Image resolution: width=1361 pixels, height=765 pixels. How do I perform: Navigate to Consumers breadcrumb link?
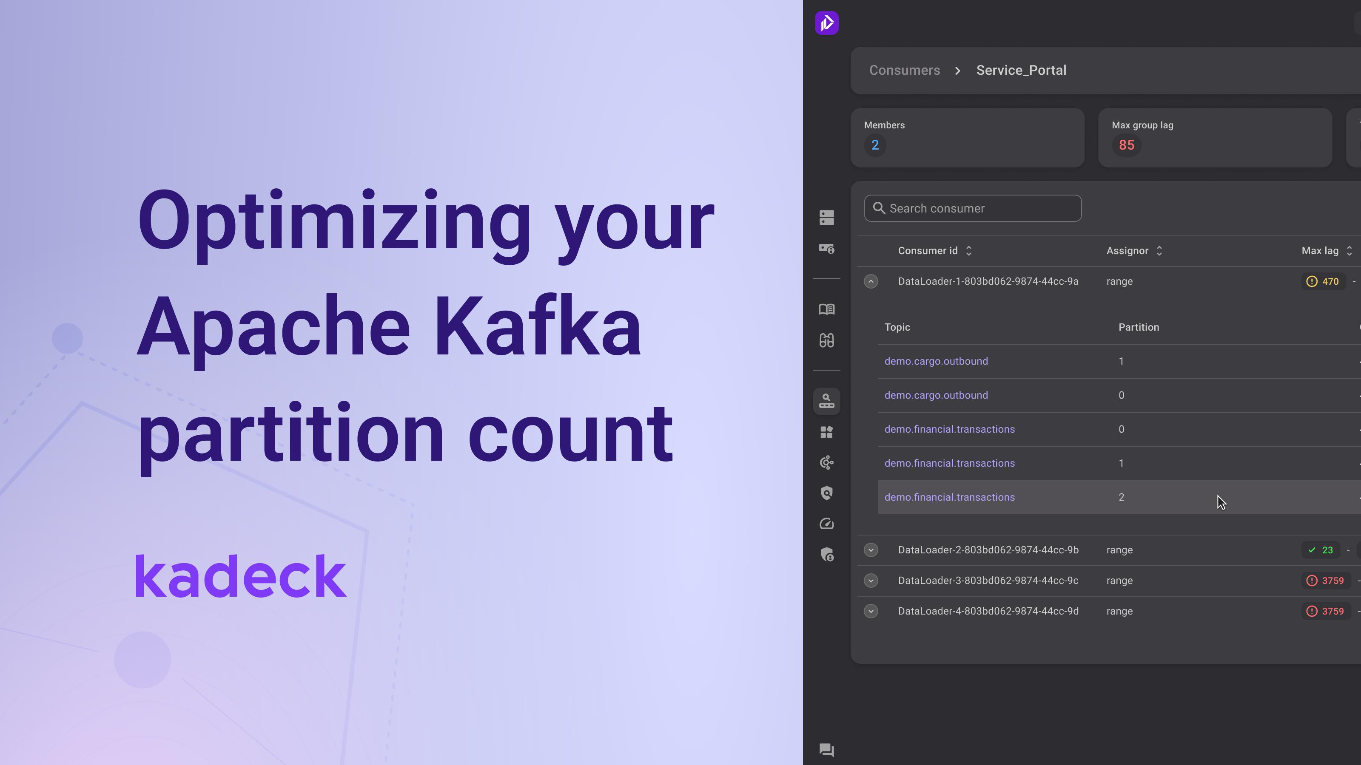coord(905,70)
